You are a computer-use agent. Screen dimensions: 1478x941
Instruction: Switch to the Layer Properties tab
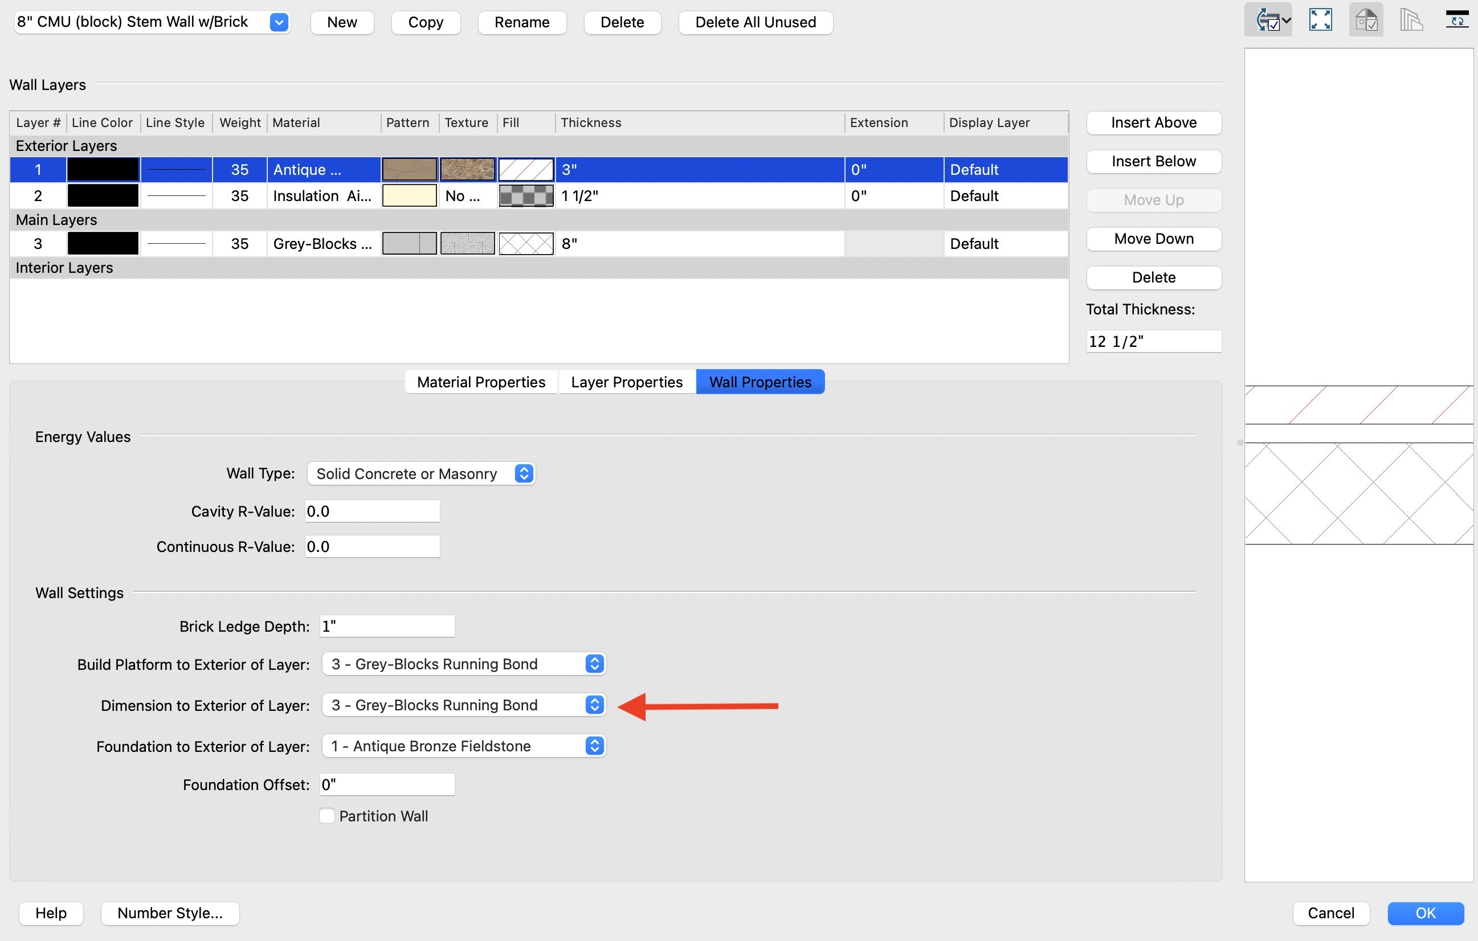pyautogui.click(x=626, y=382)
